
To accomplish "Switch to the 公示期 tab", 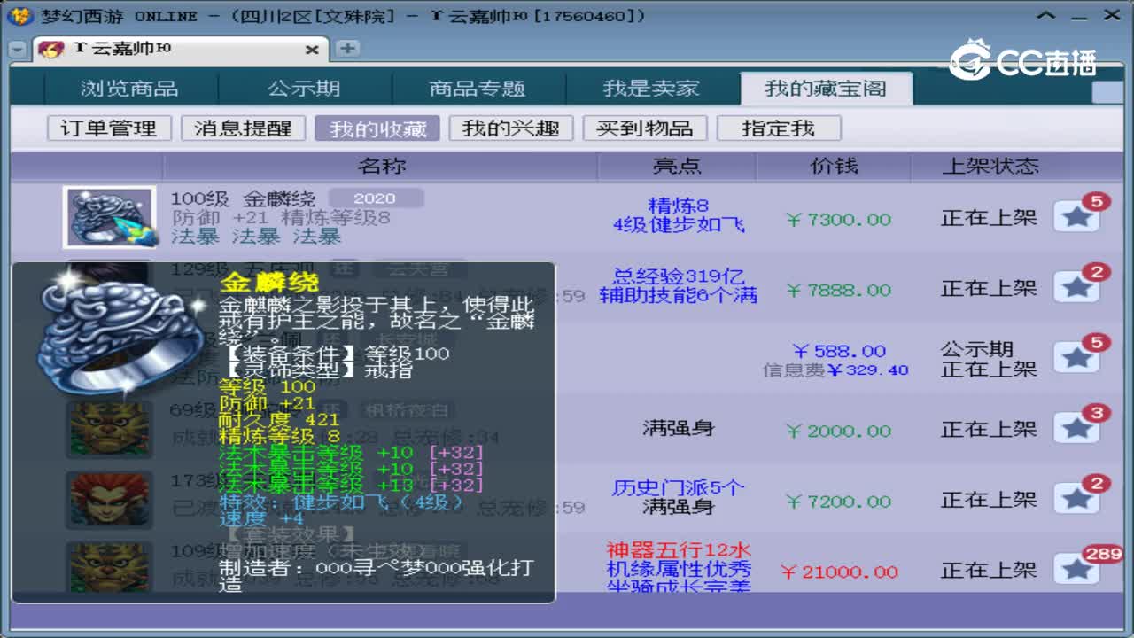I will pos(304,89).
